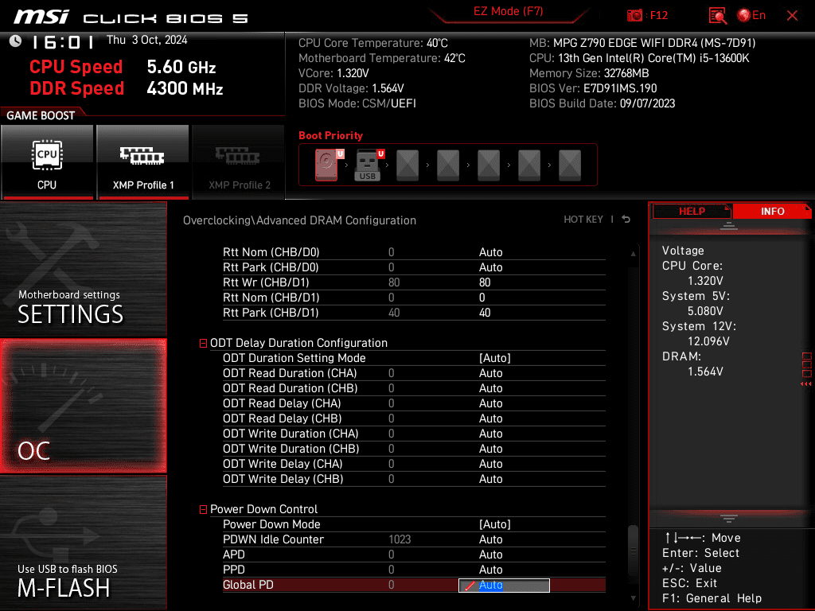The image size is (815, 611).
Task: Go back using the return arrow icon
Action: click(626, 220)
